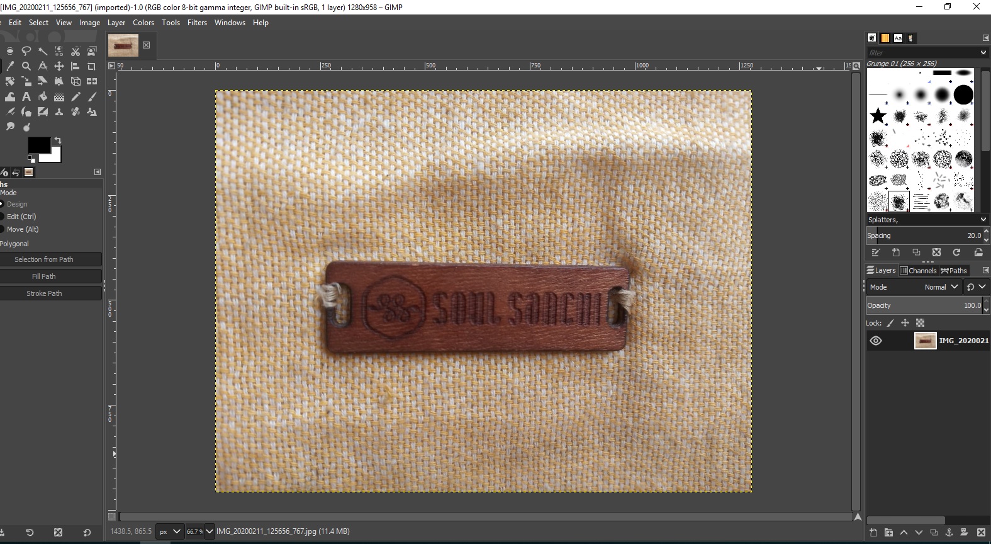The width and height of the screenshot is (991, 544).
Task: Select the Heal bandage tool
Action: (76, 111)
